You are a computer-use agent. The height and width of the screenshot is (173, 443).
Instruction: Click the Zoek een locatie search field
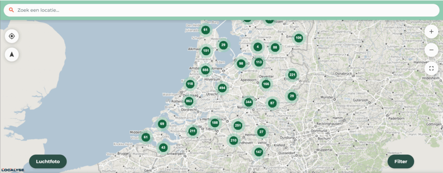221,10
